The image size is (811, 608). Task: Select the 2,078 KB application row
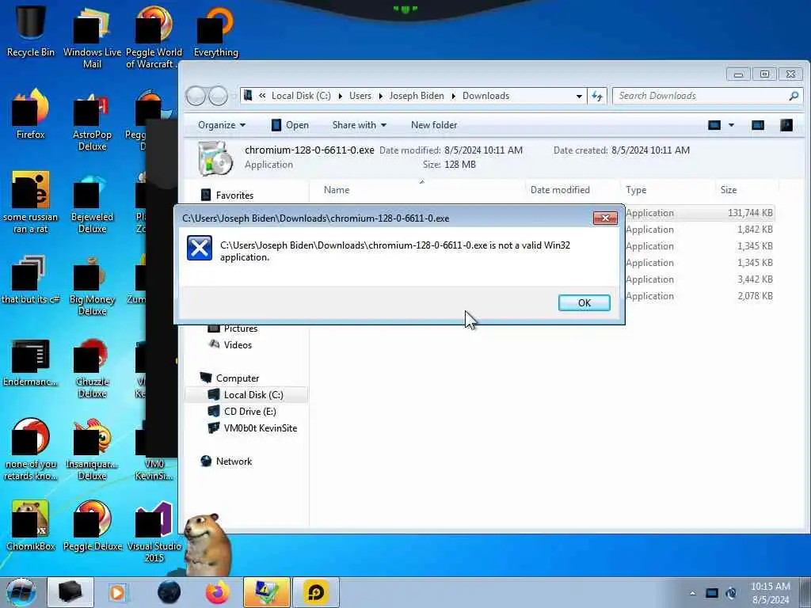(699, 296)
